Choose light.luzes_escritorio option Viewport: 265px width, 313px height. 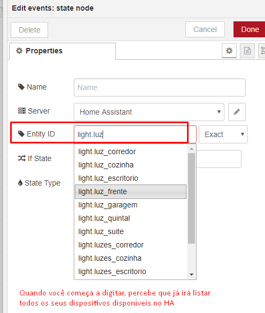[130, 272]
